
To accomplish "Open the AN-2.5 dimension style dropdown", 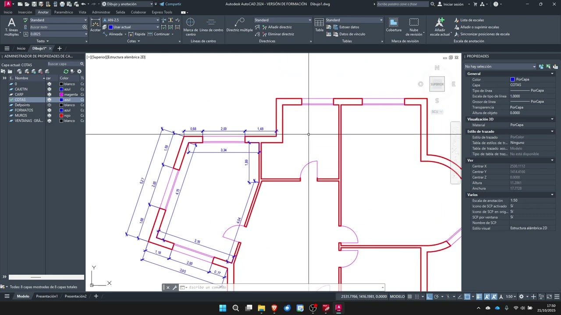I will click(x=131, y=20).
